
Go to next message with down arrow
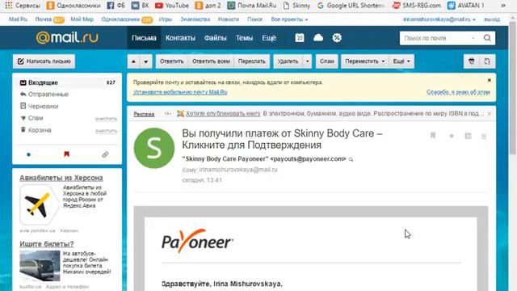point(145,61)
